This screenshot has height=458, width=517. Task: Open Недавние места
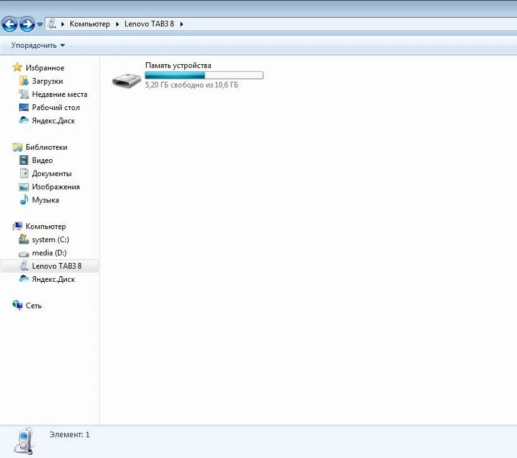59,94
